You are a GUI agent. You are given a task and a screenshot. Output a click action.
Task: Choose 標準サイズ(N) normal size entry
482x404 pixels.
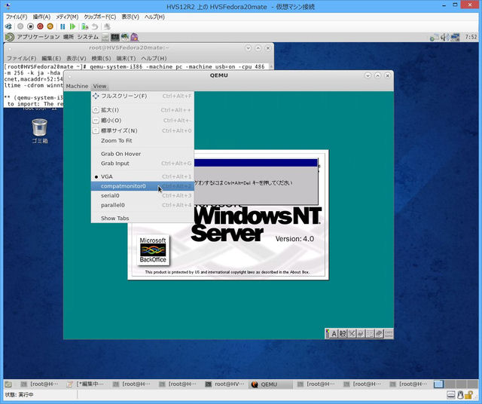[142, 130]
